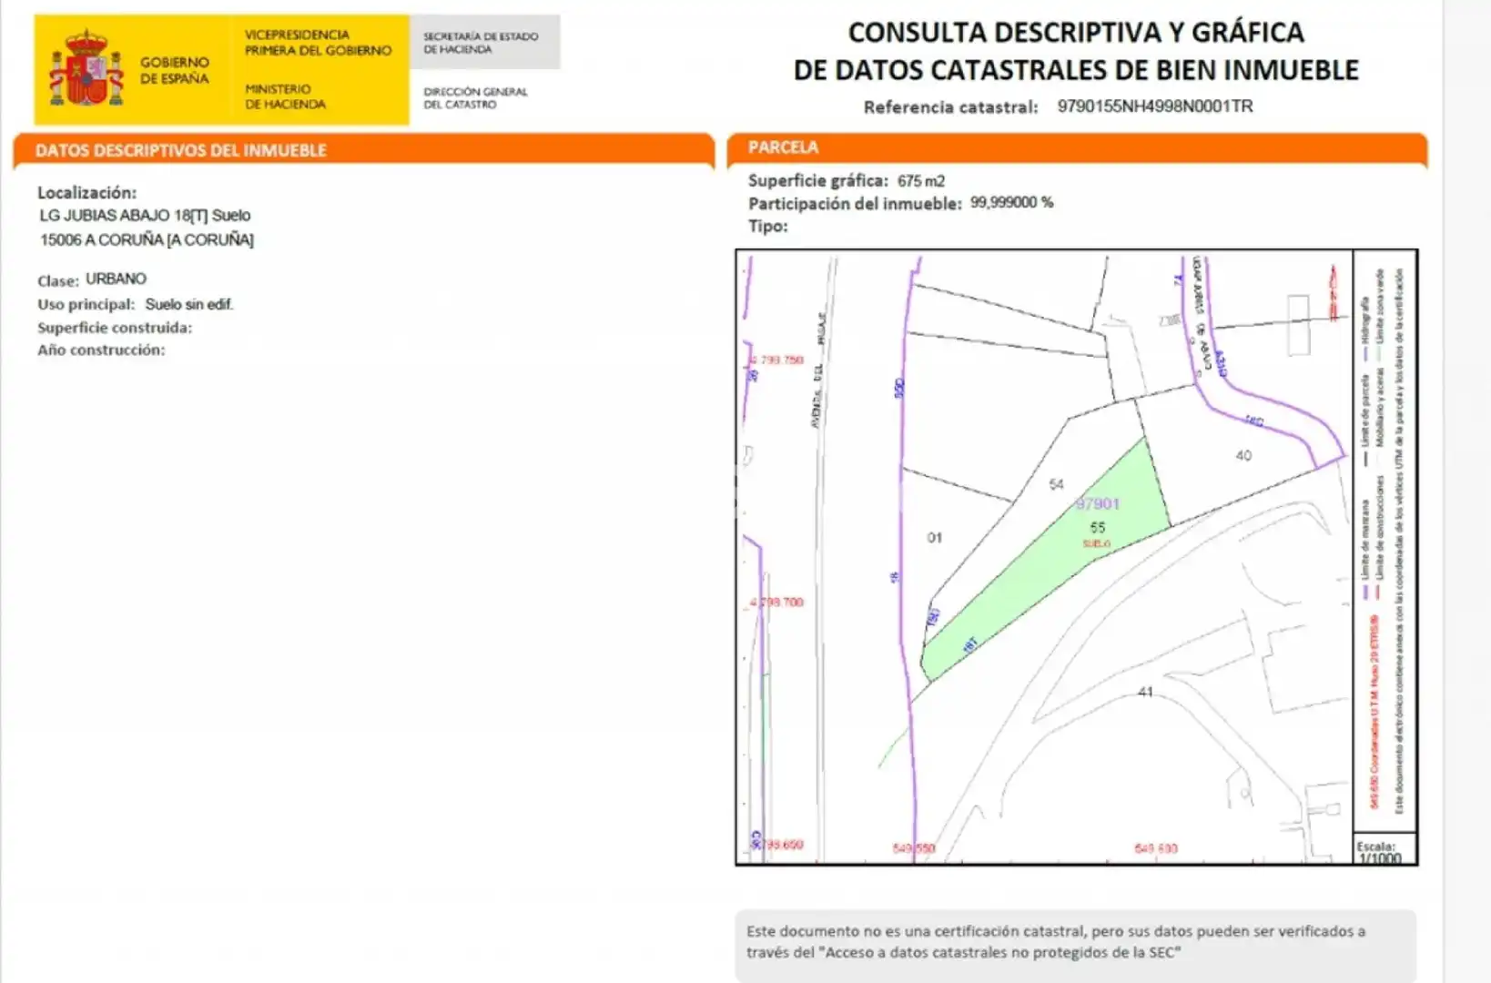
Task: Click the 'Tipo:' label
Action: [768, 227]
